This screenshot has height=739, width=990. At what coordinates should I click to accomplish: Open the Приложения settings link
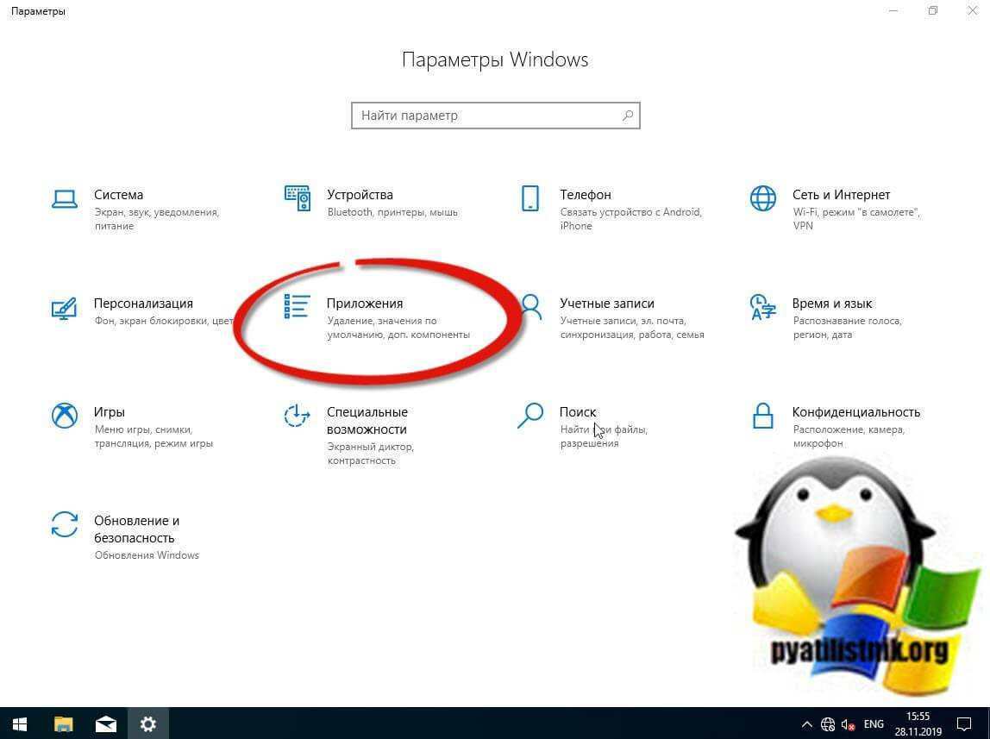click(x=365, y=304)
